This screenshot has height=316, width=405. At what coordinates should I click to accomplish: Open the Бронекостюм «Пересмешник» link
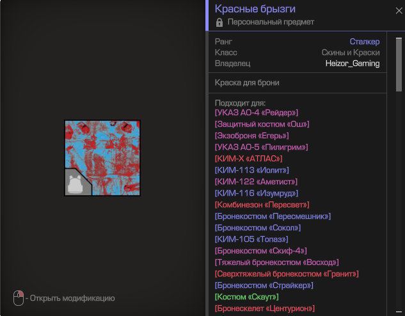pyautogui.click(x=273, y=216)
